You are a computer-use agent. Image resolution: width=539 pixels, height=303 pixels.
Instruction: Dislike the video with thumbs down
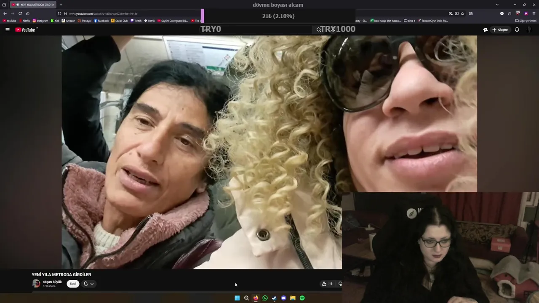[340, 284]
